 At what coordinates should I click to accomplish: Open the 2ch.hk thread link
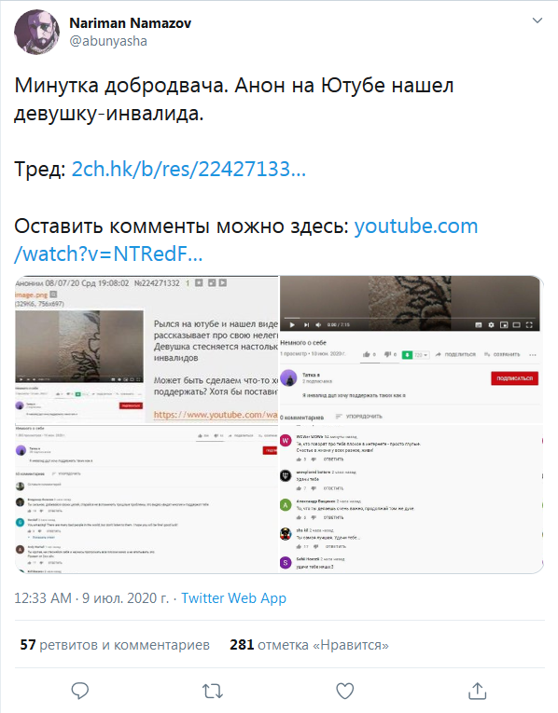[188, 169]
